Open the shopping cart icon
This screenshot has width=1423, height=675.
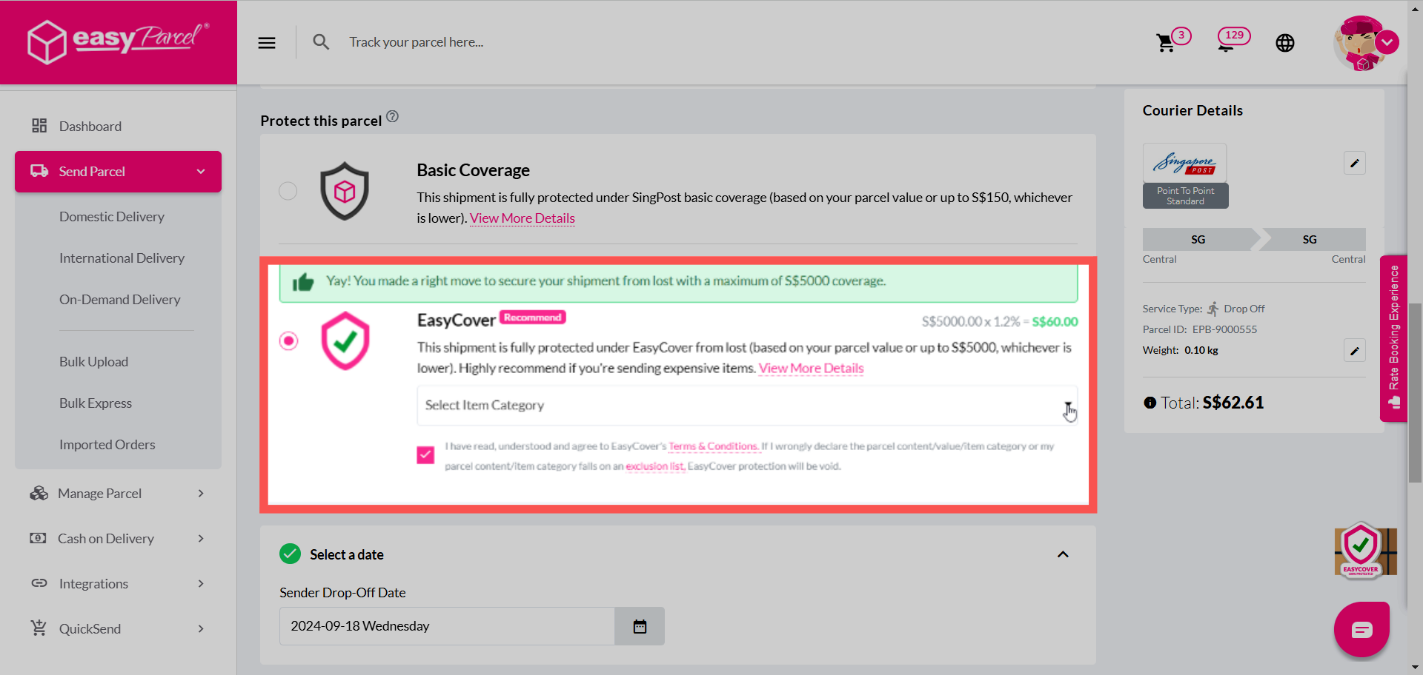(x=1166, y=43)
